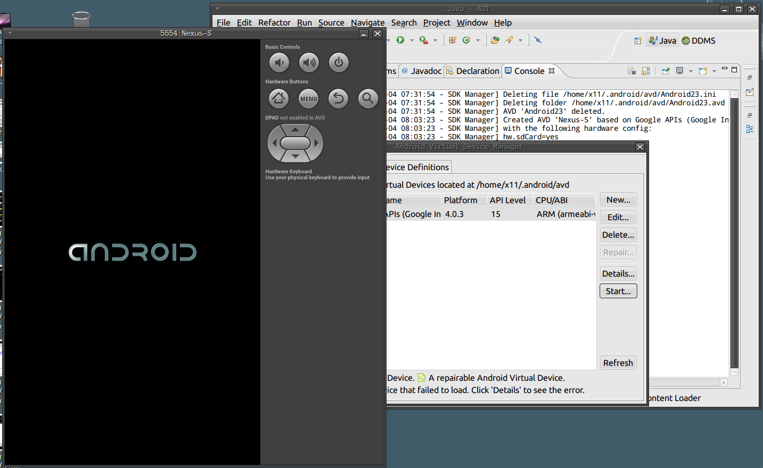Open the emulator window title-bar menu arrow
The width and height of the screenshot is (763, 468).
click(10, 33)
